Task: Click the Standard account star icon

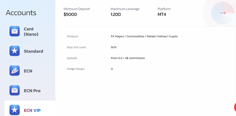Action: pos(14,51)
